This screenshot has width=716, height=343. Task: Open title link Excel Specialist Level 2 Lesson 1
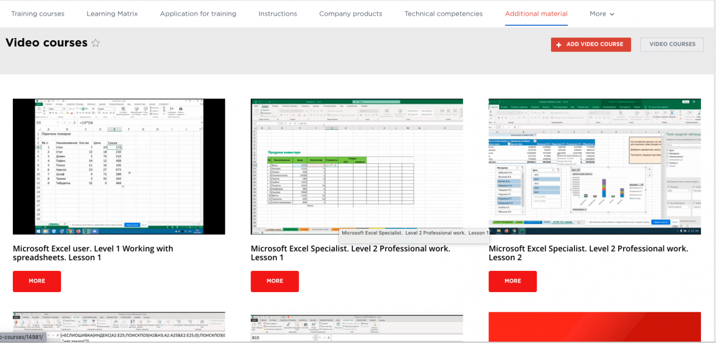click(x=350, y=253)
